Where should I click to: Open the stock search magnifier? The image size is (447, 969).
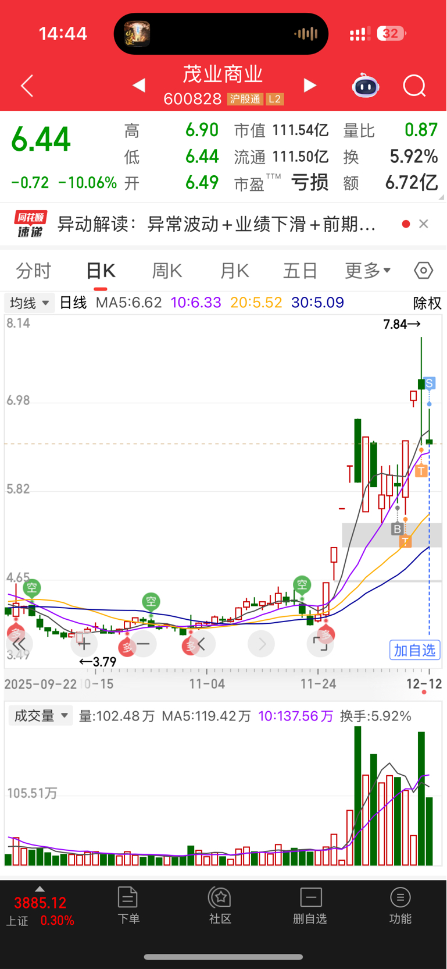414,86
